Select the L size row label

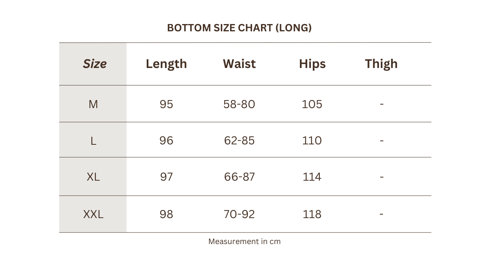coord(93,141)
